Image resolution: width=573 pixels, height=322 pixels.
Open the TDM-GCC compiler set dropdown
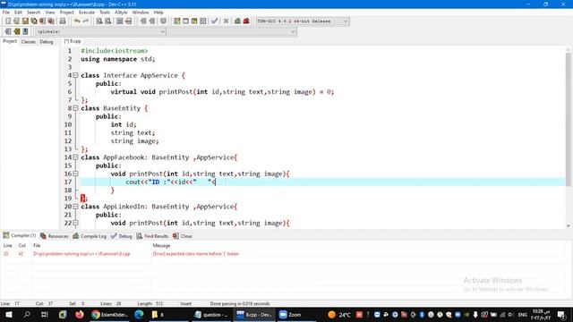tap(303, 21)
